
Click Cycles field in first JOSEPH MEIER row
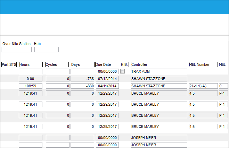click(58, 138)
